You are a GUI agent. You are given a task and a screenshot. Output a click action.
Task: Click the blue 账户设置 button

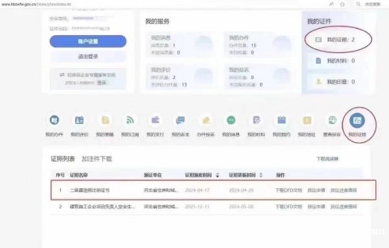tap(88, 42)
